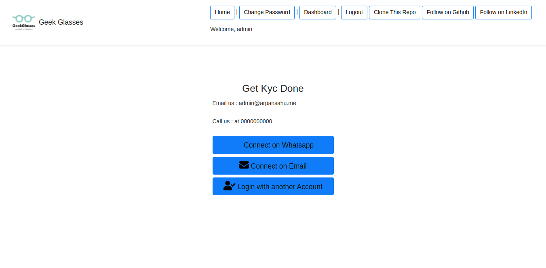
Task: Click separator between Home and Change Password
Action: tap(237, 12)
